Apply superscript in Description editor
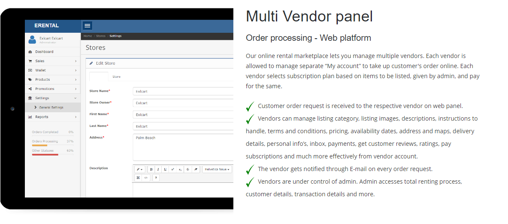The width and height of the screenshot is (508, 224). (x=172, y=169)
